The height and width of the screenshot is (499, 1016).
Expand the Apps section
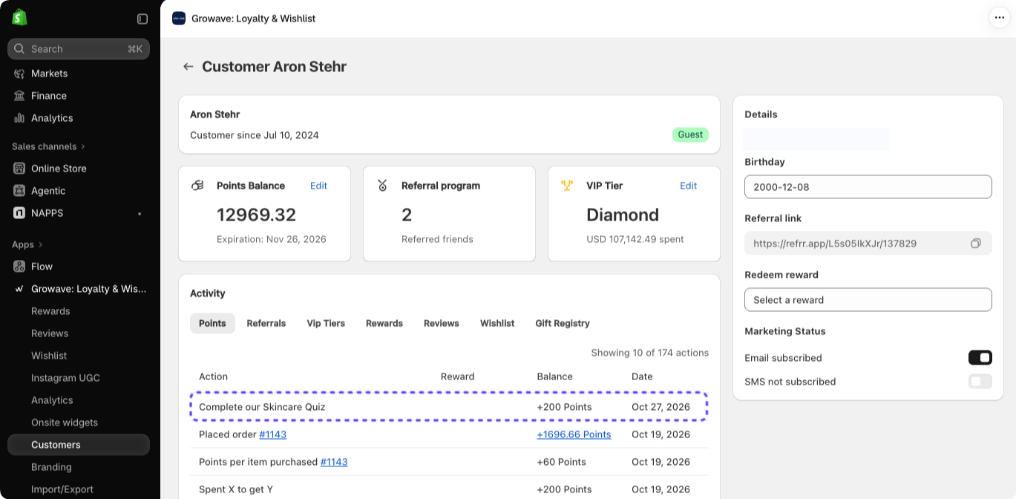[x=27, y=244]
